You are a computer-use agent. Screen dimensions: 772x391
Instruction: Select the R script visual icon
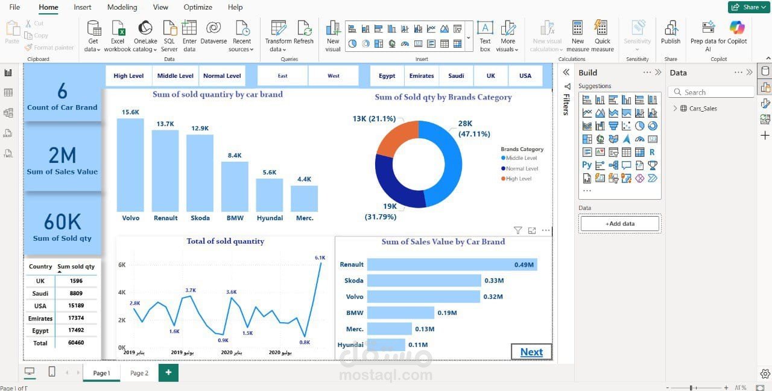[x=653, y=152]
